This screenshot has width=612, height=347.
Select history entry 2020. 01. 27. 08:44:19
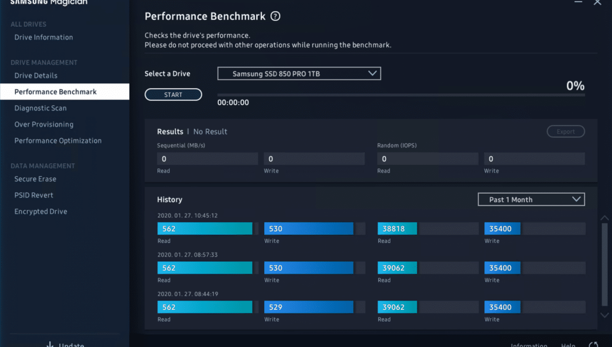188,294
